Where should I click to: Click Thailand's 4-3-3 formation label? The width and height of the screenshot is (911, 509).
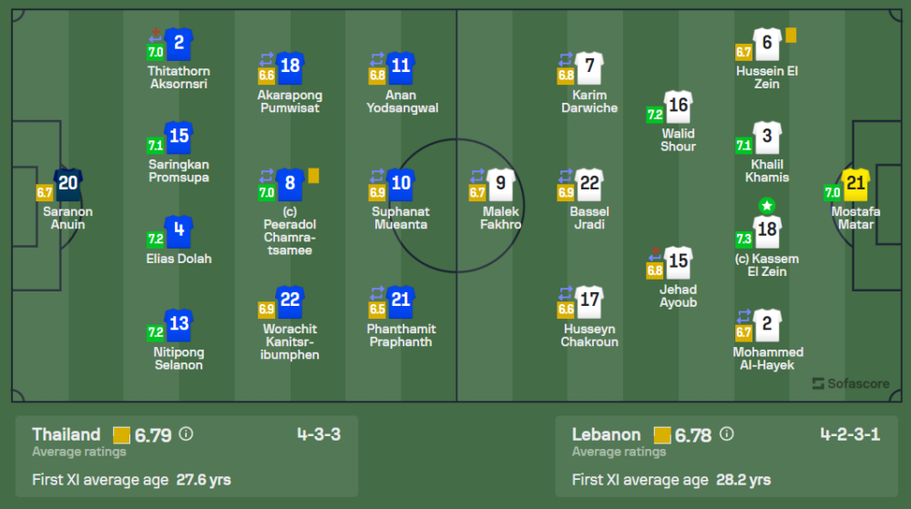318,434
